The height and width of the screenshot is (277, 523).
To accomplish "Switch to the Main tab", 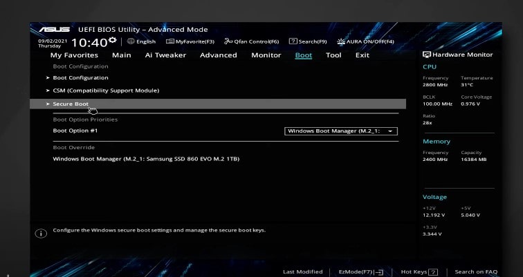I will [122, 55].
